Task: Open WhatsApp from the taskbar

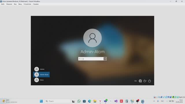Action: point(79,101)
